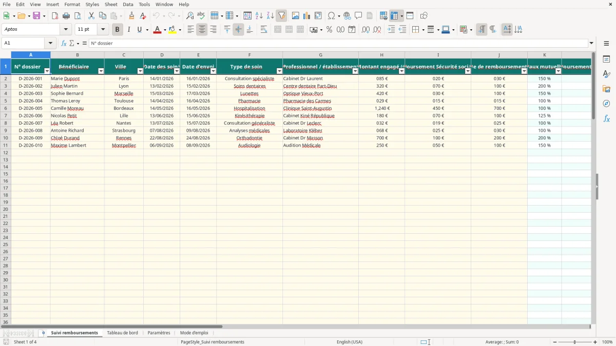Click Merge and Center Cells icon
The height and width of the screenshot is (346, 616).
click(x=278, y=30)
